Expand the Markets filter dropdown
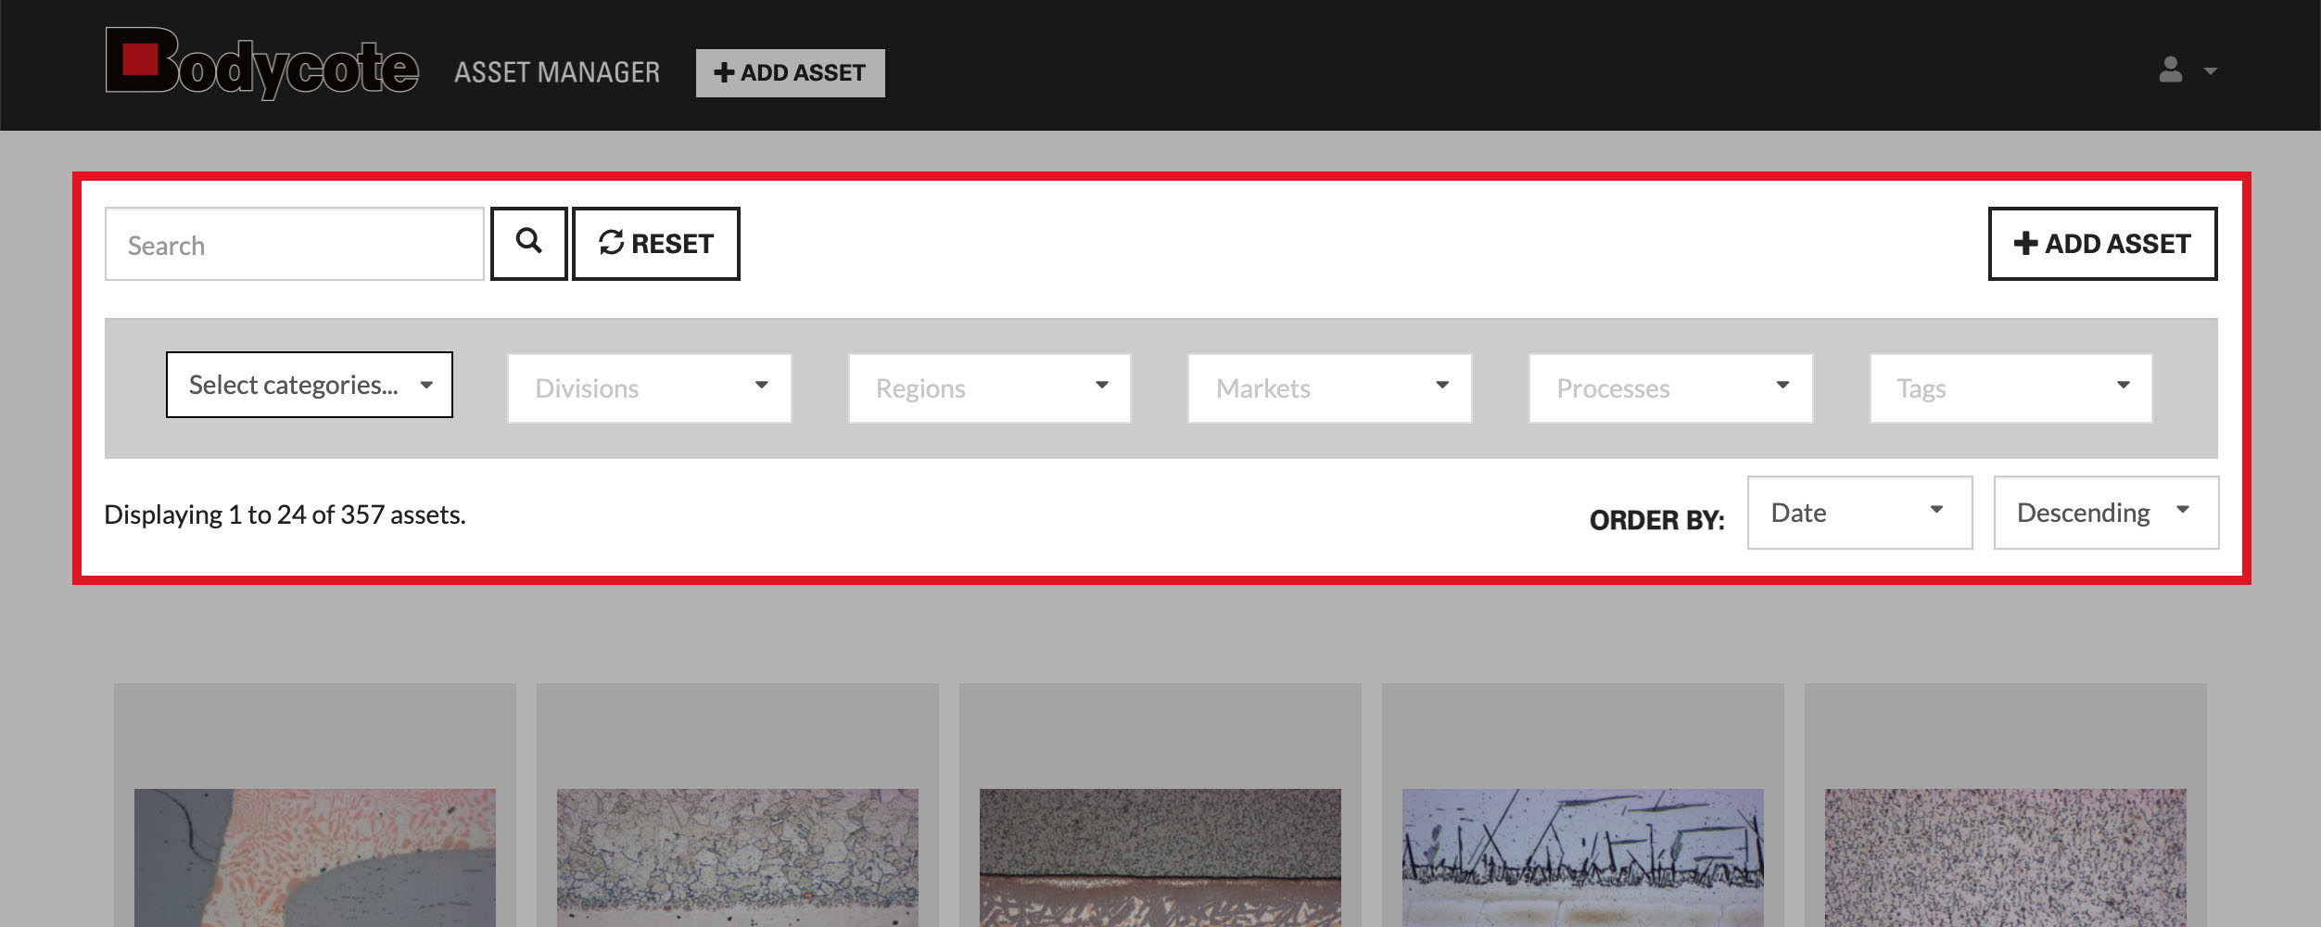 point(1329,388)
